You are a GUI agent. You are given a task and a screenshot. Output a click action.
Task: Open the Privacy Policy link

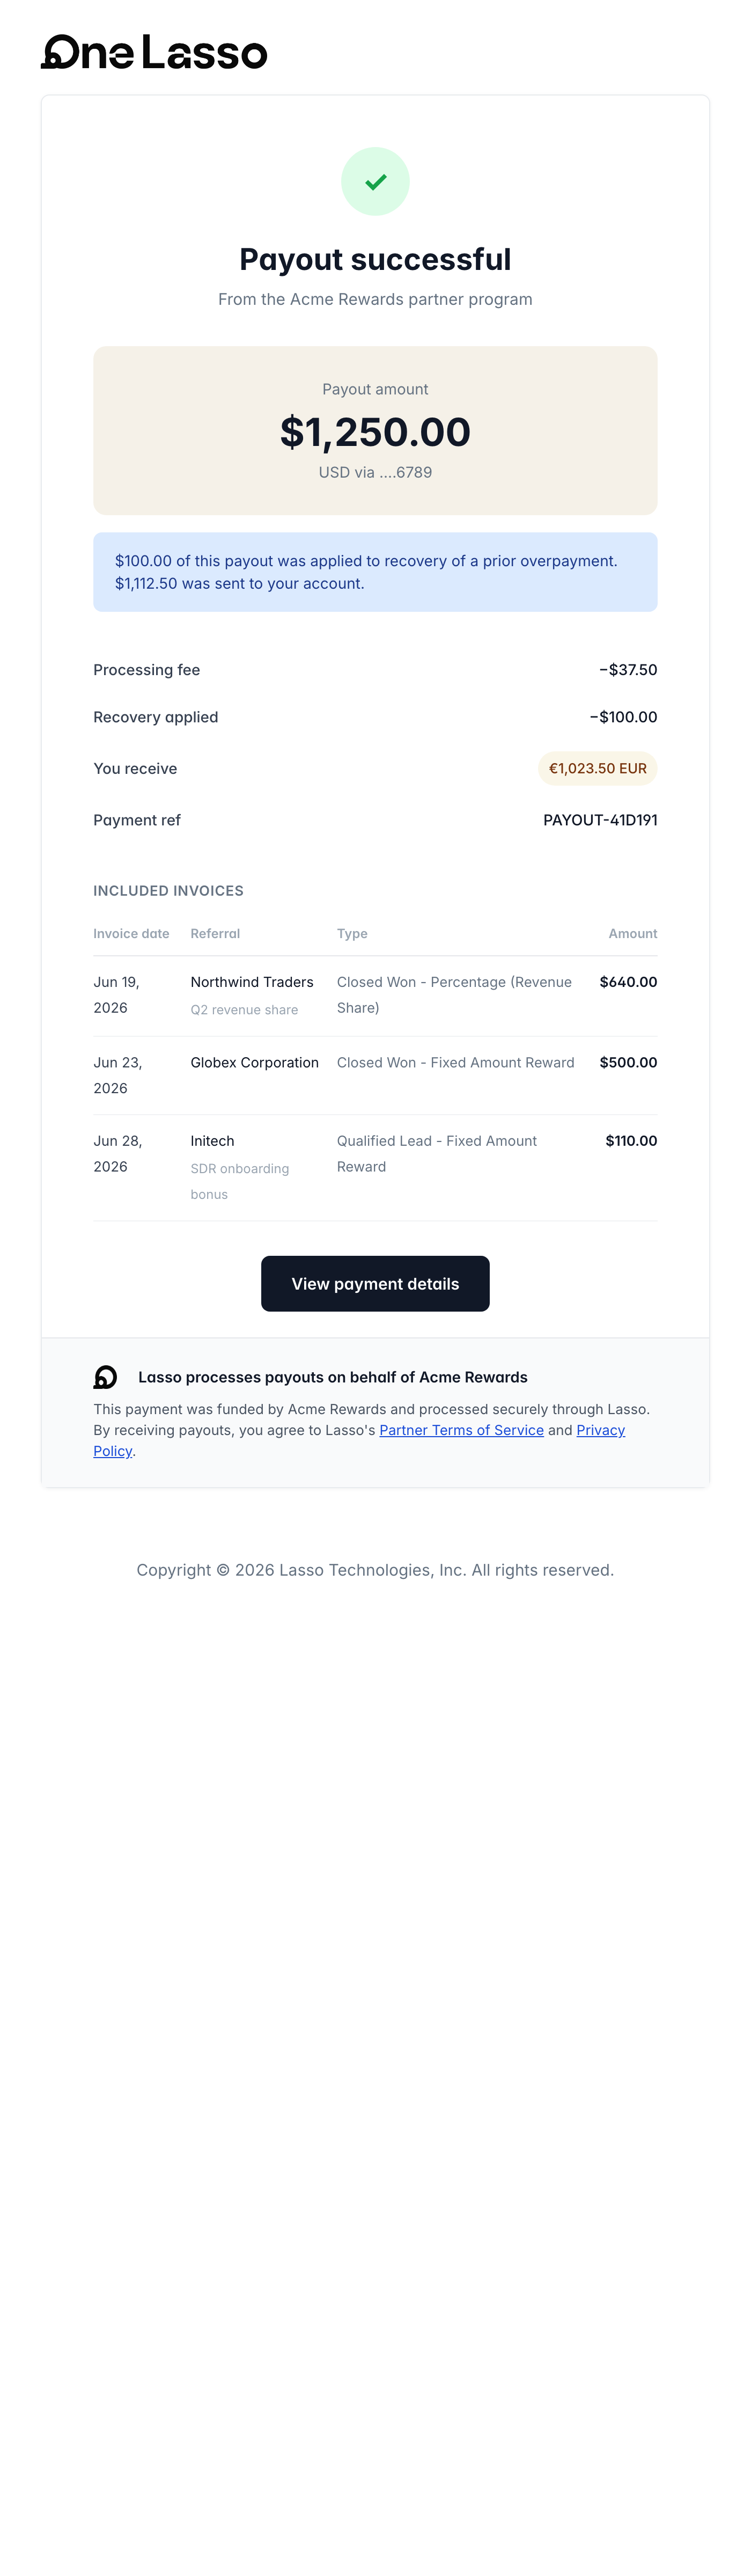(x=600, y=1430)
